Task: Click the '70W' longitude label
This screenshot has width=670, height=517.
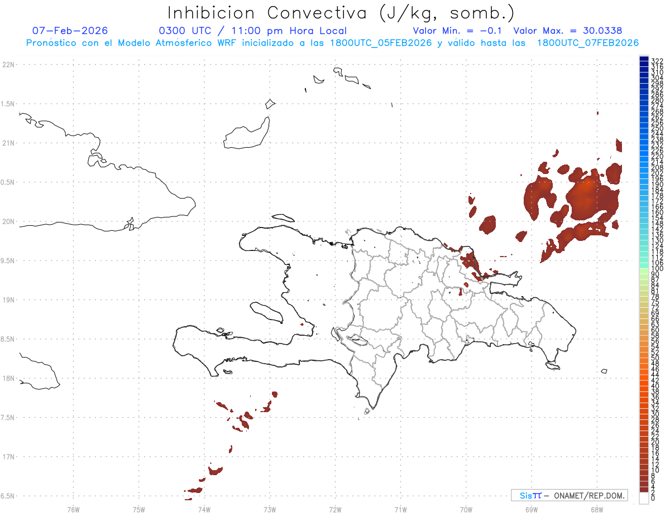Action: pyautogui.click(x=466, y=509)
